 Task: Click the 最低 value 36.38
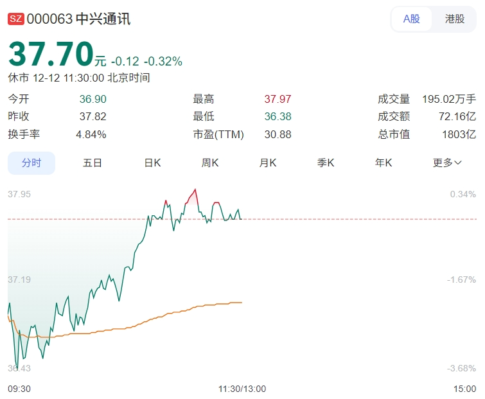[x=278, y=116]
